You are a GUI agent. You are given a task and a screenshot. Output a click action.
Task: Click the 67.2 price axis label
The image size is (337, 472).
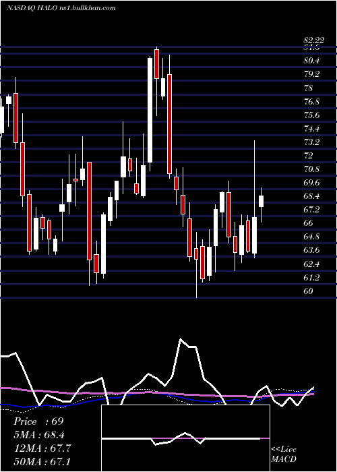click(x=311, y=210)
